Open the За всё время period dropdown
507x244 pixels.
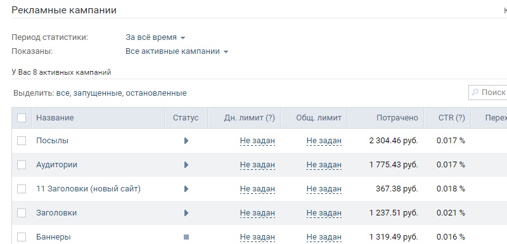(x=155, y=37)
